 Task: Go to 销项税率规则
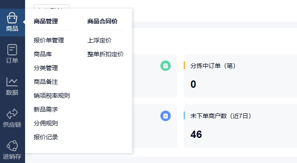(x=52, y=96)
